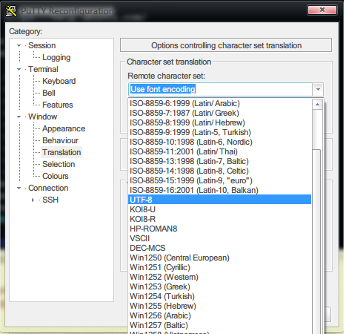Choose Win1253 (Greek)
Screen dimensions: 346x334
click(220, 286)
